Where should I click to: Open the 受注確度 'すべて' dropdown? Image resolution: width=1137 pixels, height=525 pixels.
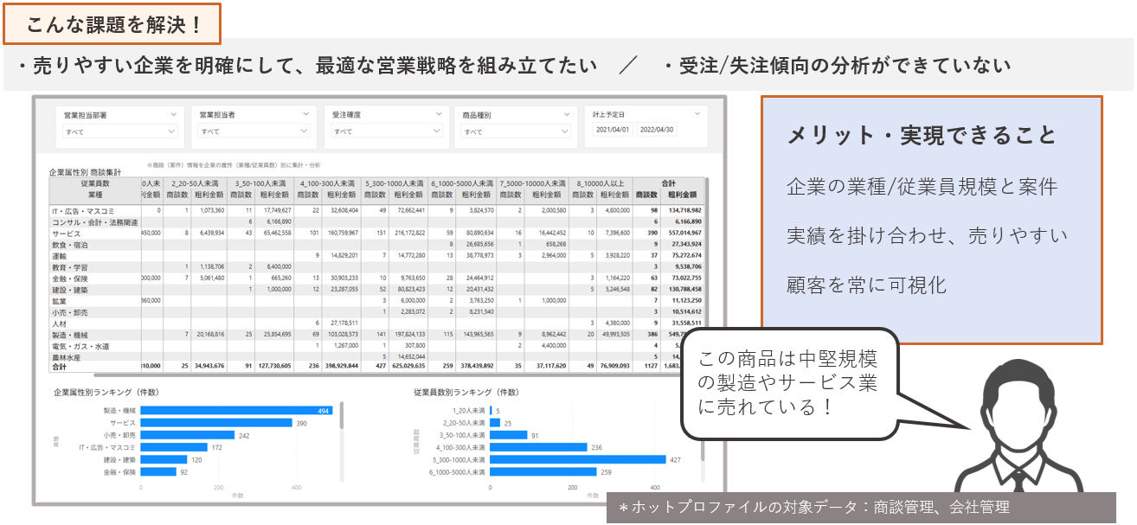(387, 131)
